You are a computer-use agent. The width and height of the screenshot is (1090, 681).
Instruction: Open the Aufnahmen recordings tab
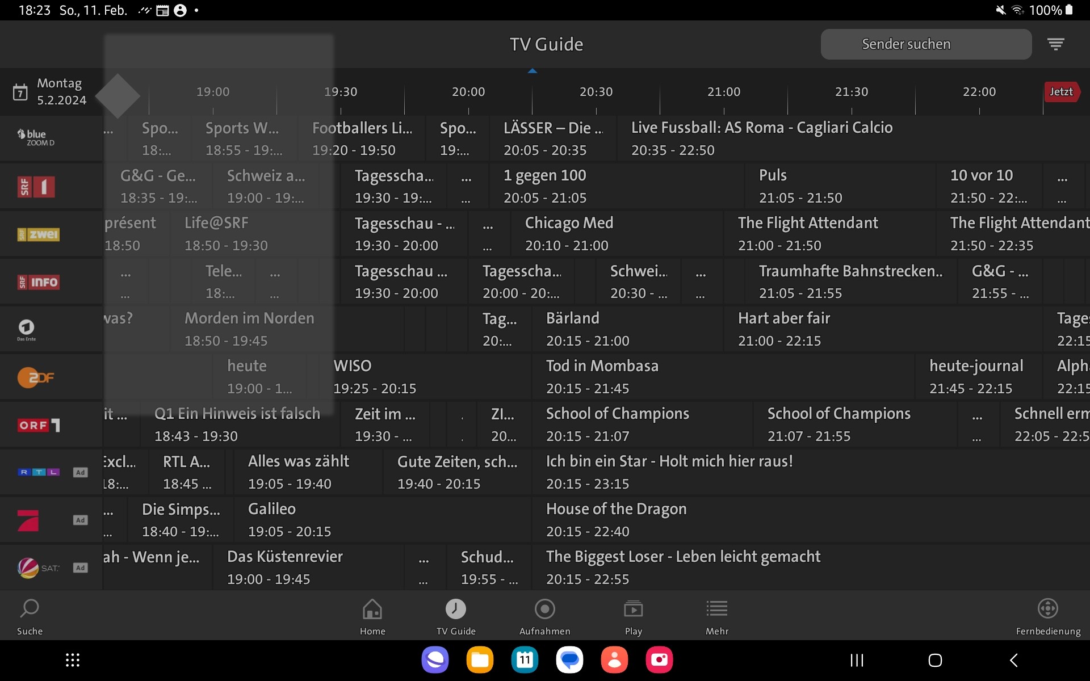pyautogui.click(x=544, y=616)
